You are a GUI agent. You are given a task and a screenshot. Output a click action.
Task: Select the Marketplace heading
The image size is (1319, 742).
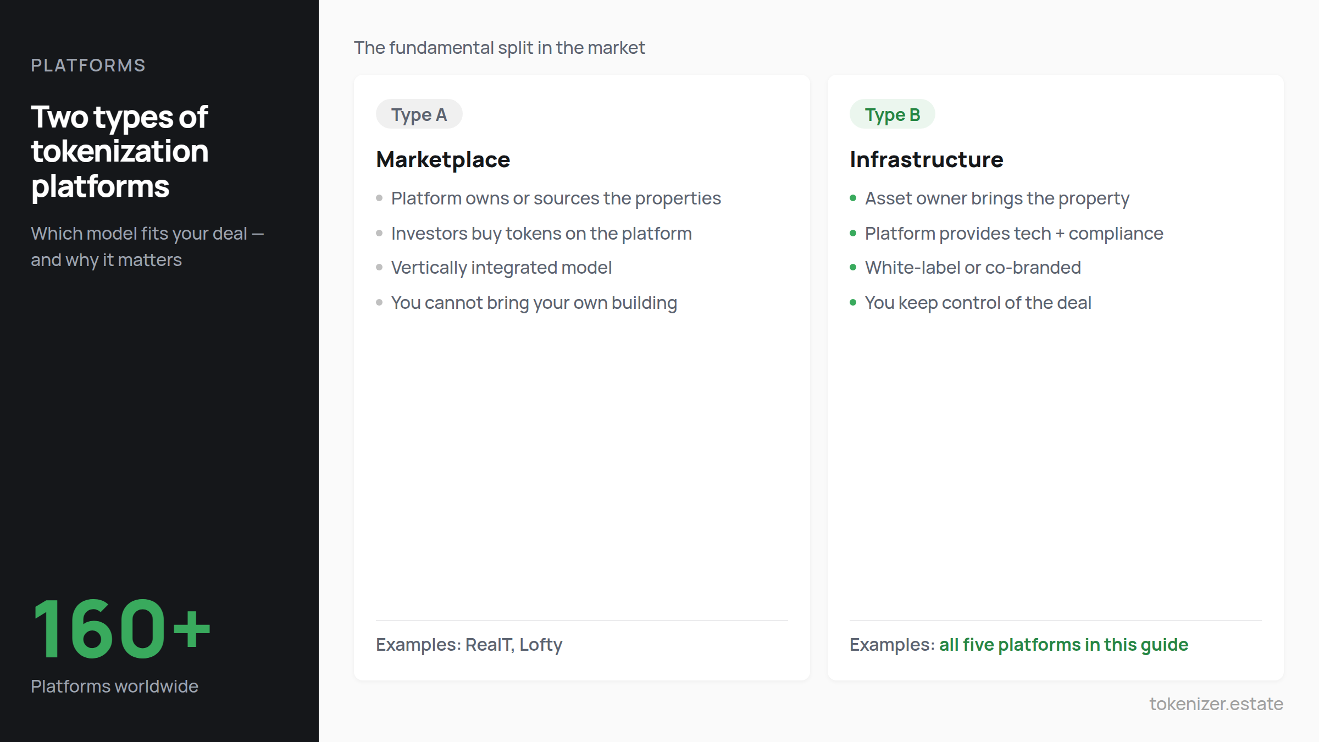tap(442, 159)
